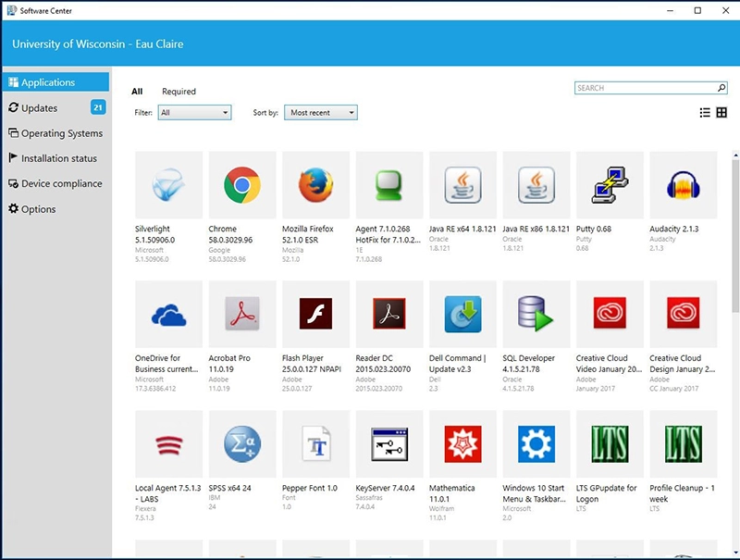View Installation status page
This screenshot has width=740, height=560.
tap(56, 158)
